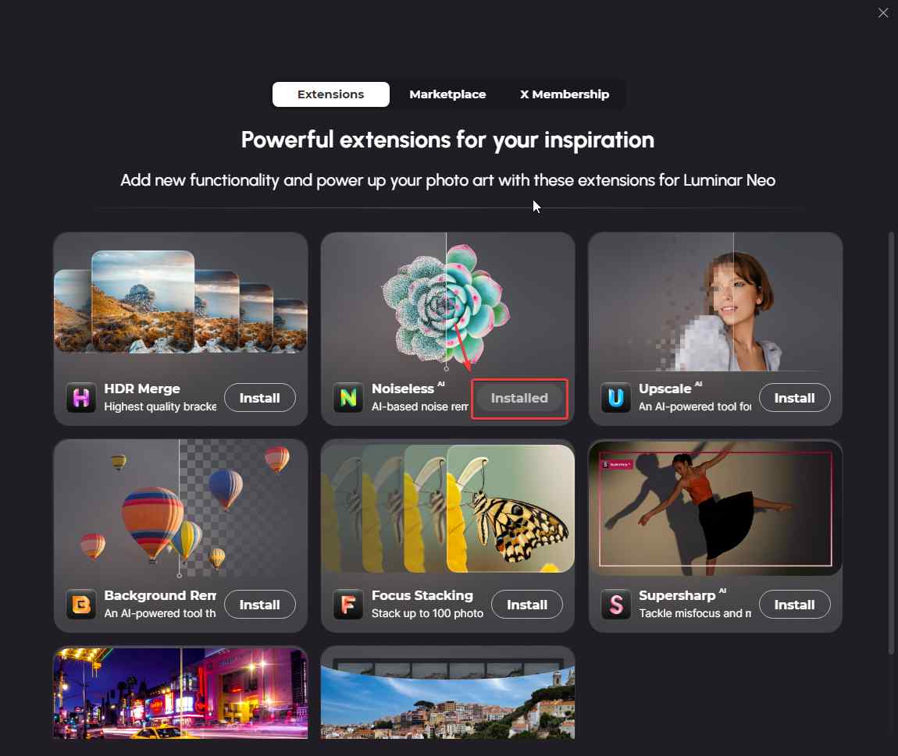The image size is (898, 756).
Task: Open the X Membership tab
Action: pos(564,94)
